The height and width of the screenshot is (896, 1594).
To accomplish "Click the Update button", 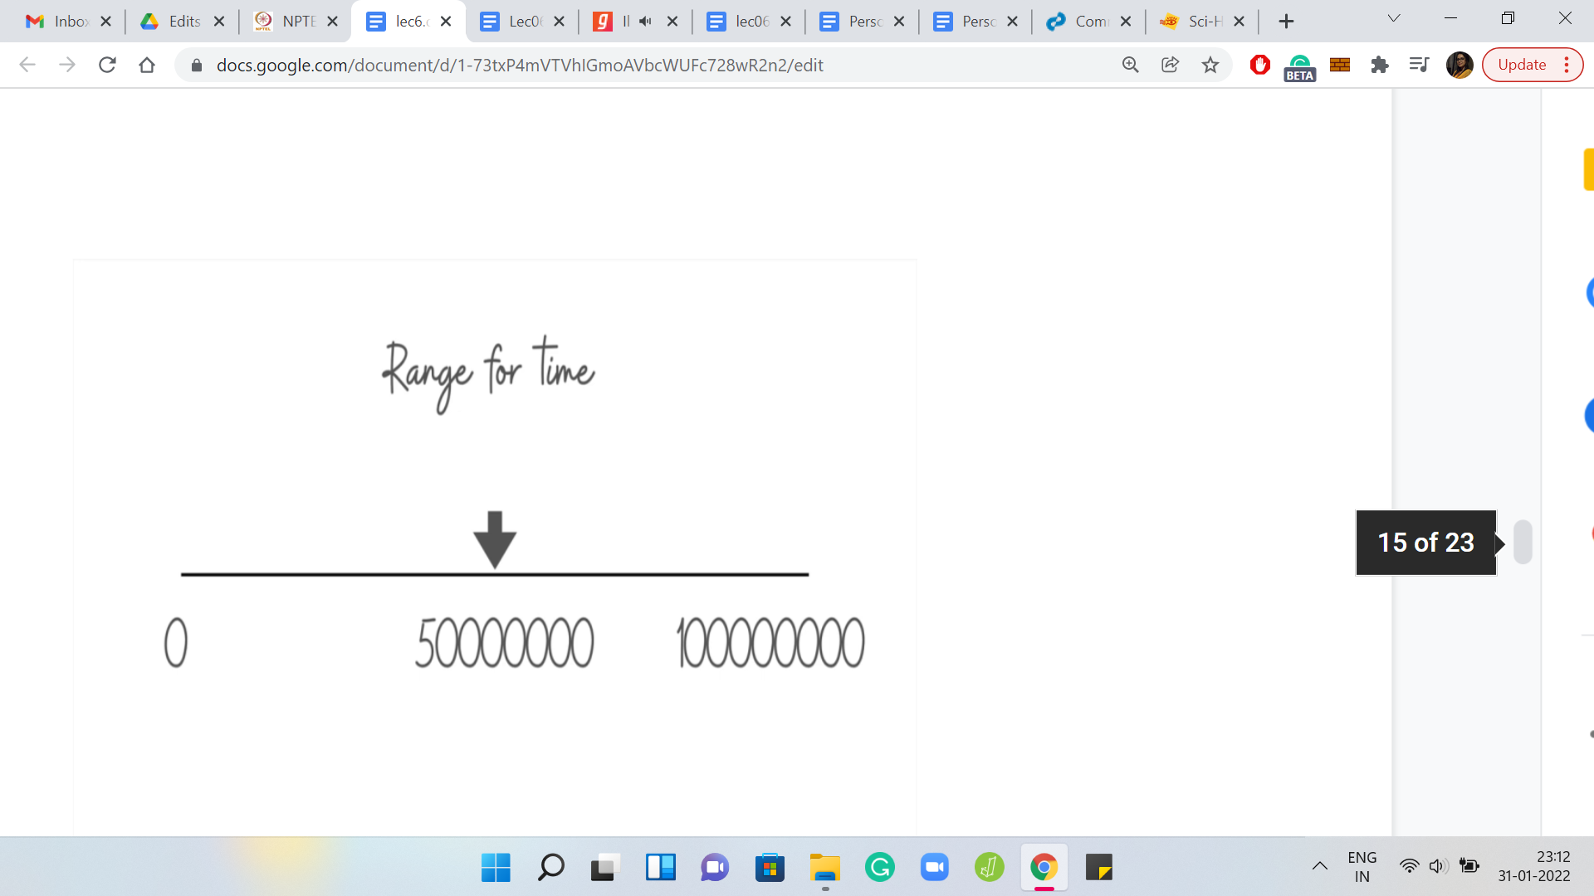I will [x=1522, y=65].
